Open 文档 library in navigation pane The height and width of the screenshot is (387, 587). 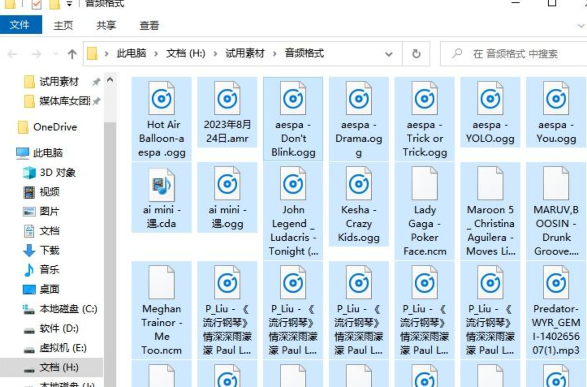[x=49, y=230]
